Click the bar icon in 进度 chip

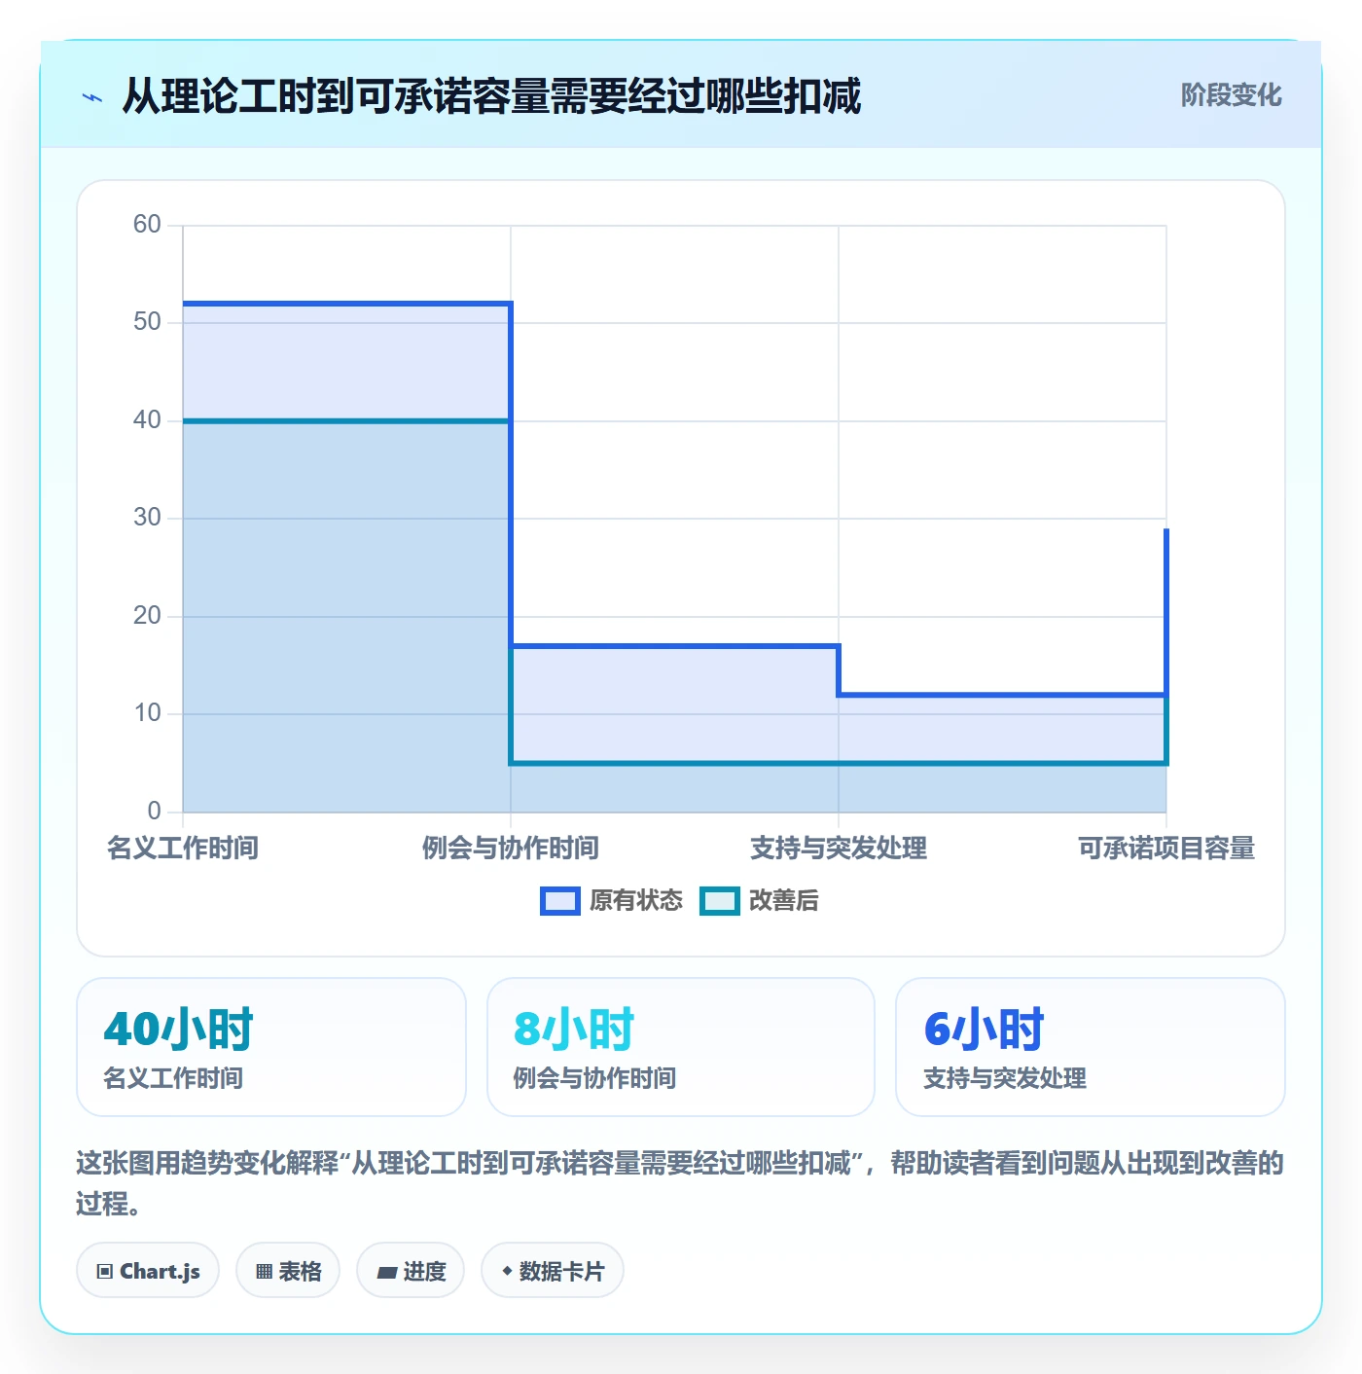click(x=387, y=1272)
